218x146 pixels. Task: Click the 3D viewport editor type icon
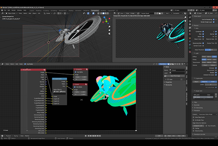[x=3, y=13]
